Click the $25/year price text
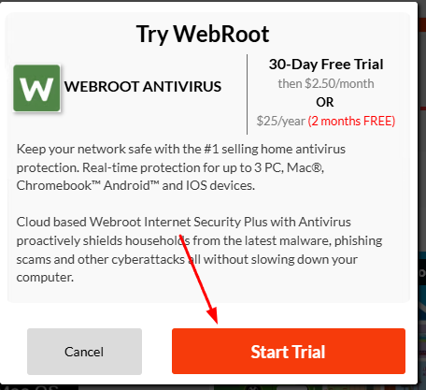This screenshot has width=426, height=390. (x=281, y=121)
